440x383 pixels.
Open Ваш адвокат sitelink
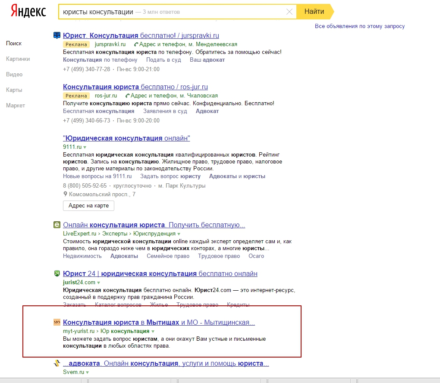coord(207,60)
